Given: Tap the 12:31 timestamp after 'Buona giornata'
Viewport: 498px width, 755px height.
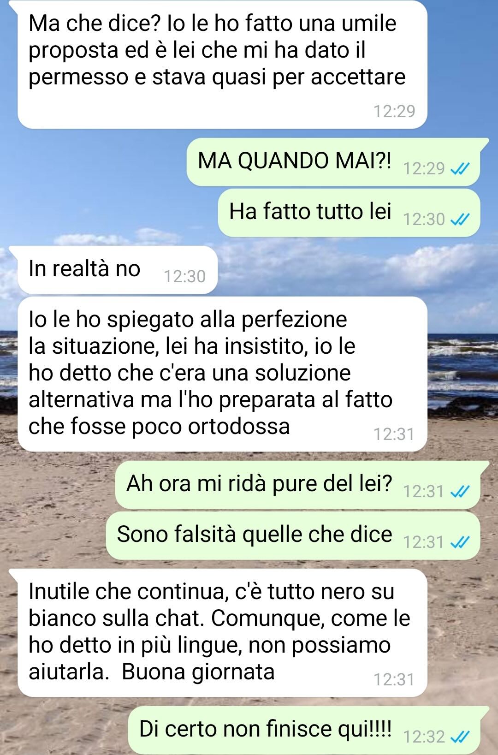Looking at the screenshot, I should [394, 679].
